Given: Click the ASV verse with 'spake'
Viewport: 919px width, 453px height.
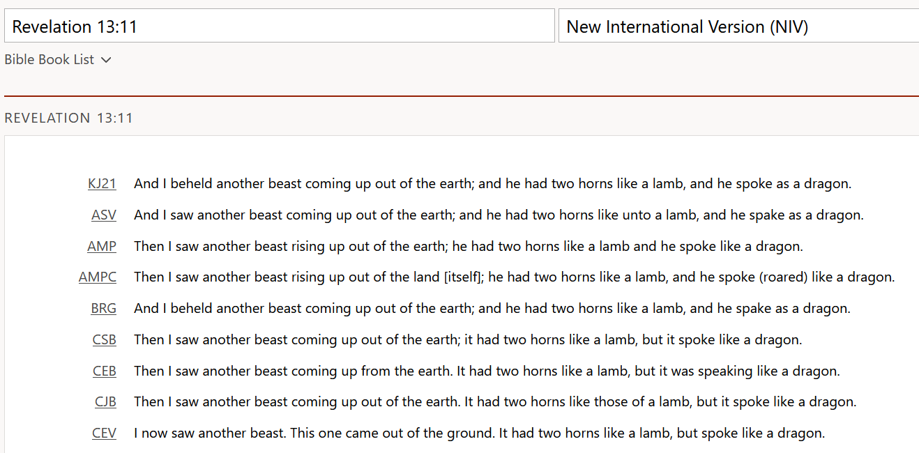Looking at the screenshot, I should click(x=499, y=215).
